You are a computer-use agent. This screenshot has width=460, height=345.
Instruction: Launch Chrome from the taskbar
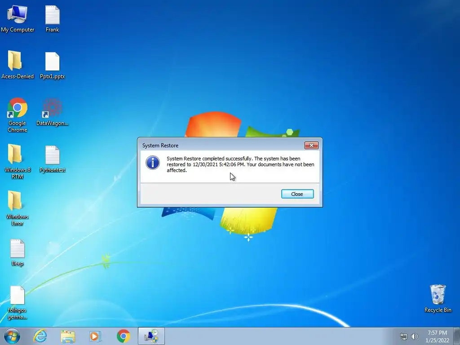tap(123, 336)
